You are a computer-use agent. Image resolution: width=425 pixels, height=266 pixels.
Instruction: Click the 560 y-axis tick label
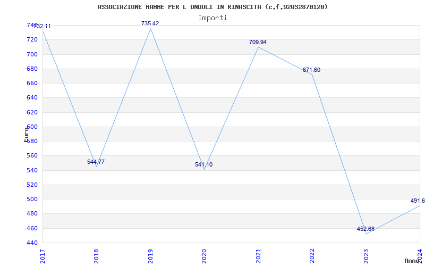32,156
